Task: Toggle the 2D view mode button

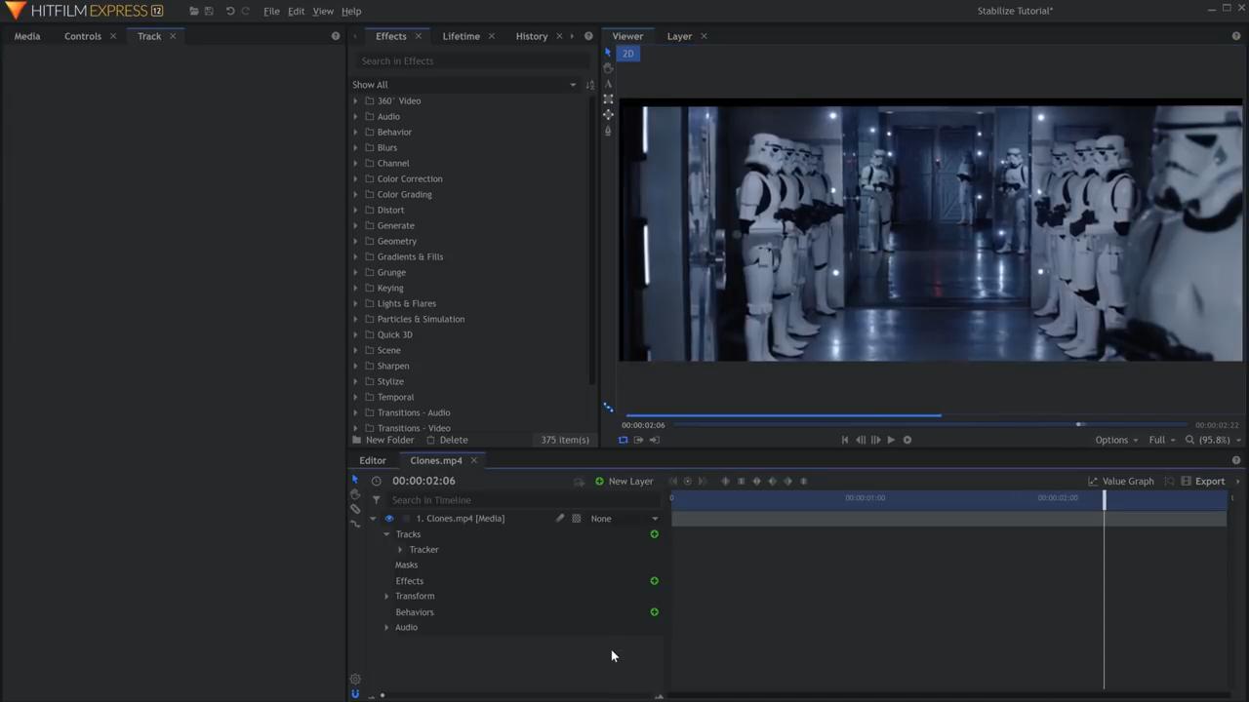Action: pos(627,54)
